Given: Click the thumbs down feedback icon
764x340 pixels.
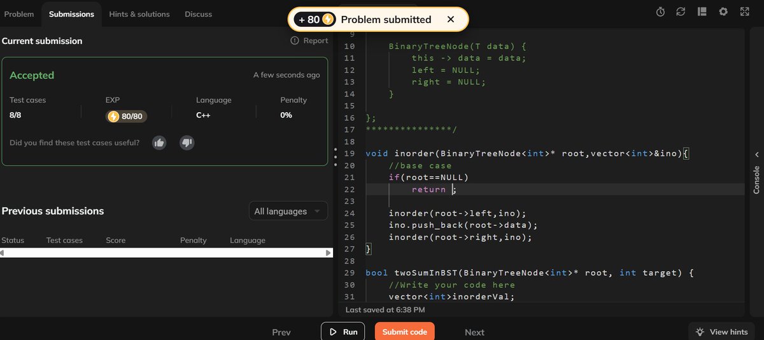Looking at the screenshot, I should (187, 143).
